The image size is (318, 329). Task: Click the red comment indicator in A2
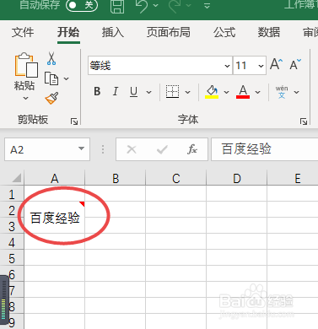[82, 204]
